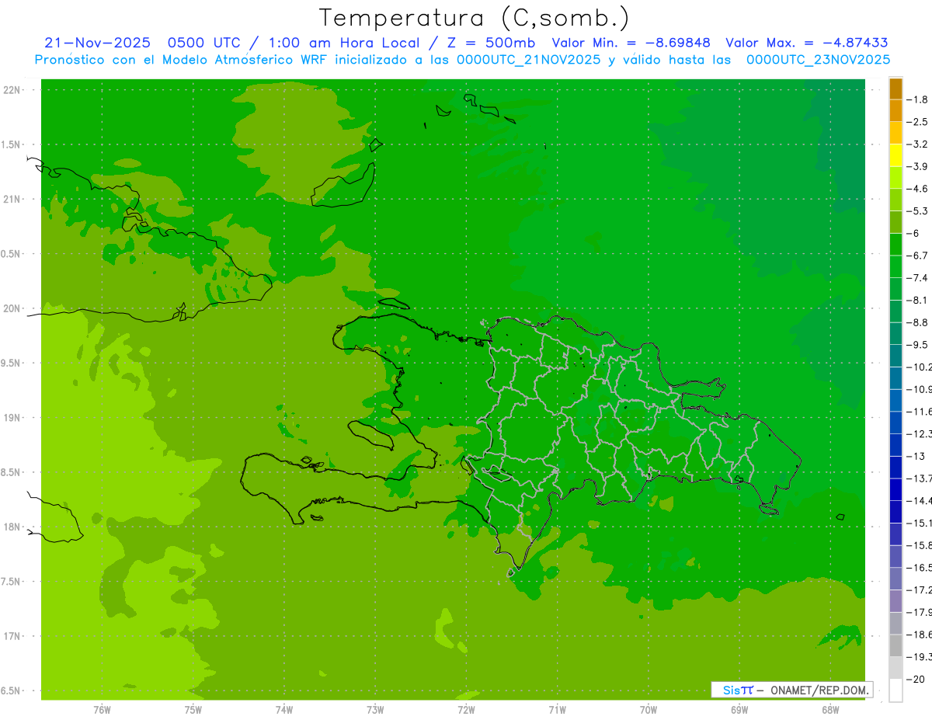Click '1:00 am Hora Local' text
This screenshot has width=932, height=720.
pyautogui.click(x=345, y=43)
